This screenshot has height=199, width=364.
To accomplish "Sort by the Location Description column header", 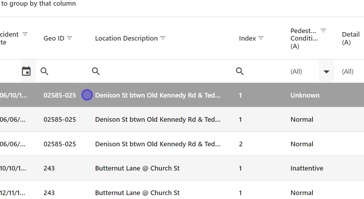I will tap(126, 38).
